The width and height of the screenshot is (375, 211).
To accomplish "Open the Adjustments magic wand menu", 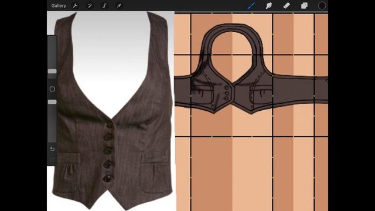I will click(x=90, y=5).
